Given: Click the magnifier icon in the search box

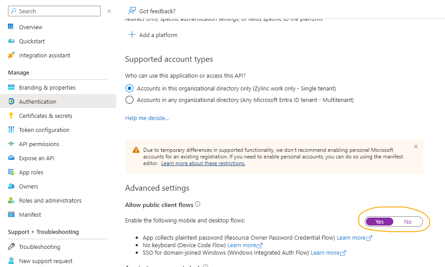Looking at the screenshot, I should coord(13,11).
